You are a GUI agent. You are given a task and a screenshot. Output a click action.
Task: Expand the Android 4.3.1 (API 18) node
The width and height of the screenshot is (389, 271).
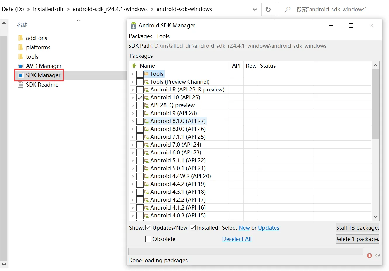[133, 192]
